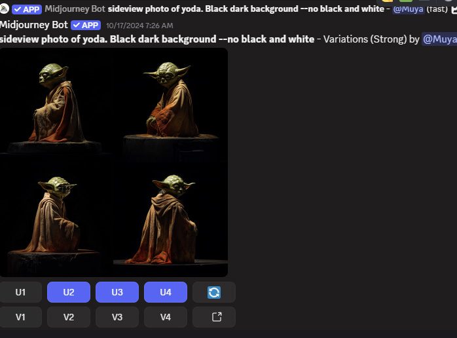
Task: Choose the U4 upscale button
Action: point(166,292)
